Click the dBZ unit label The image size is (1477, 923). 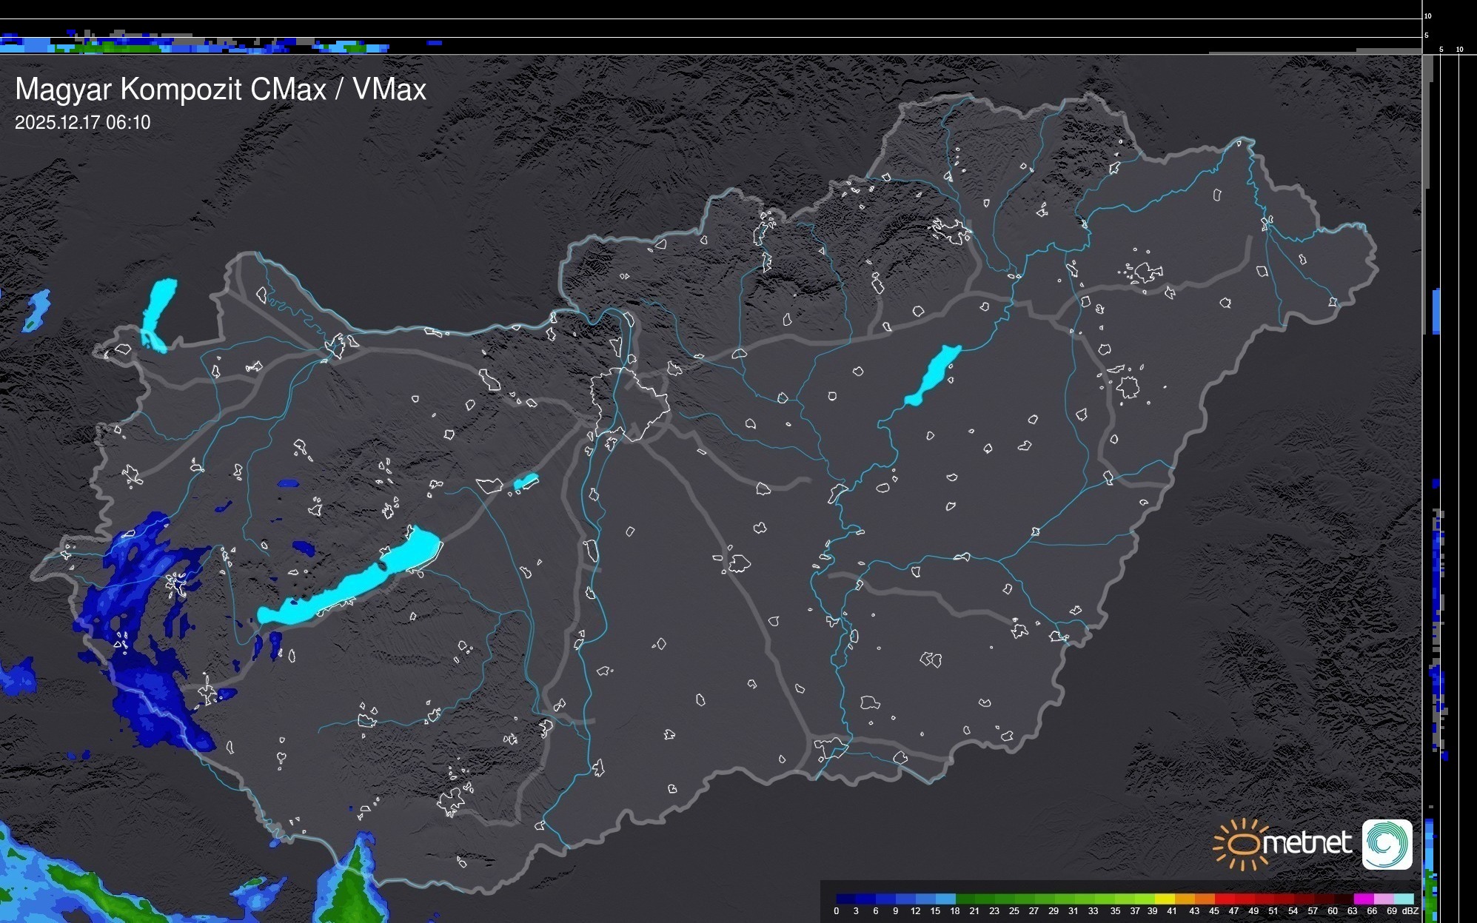pyautogui.click(x=1410, y=911)
